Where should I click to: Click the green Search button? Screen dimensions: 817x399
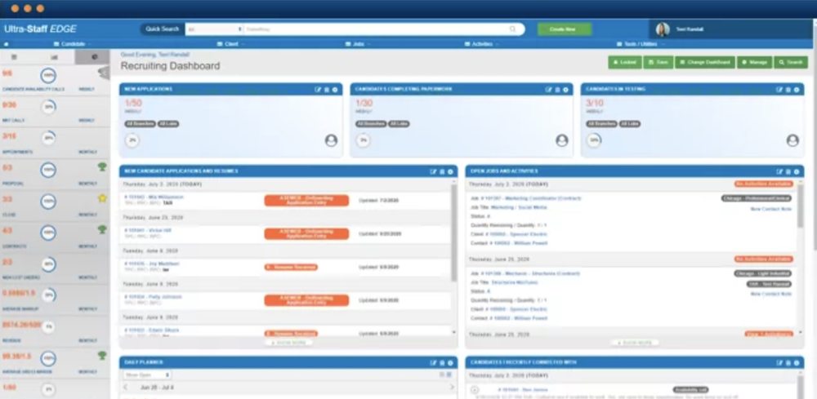tap(791, 62)
